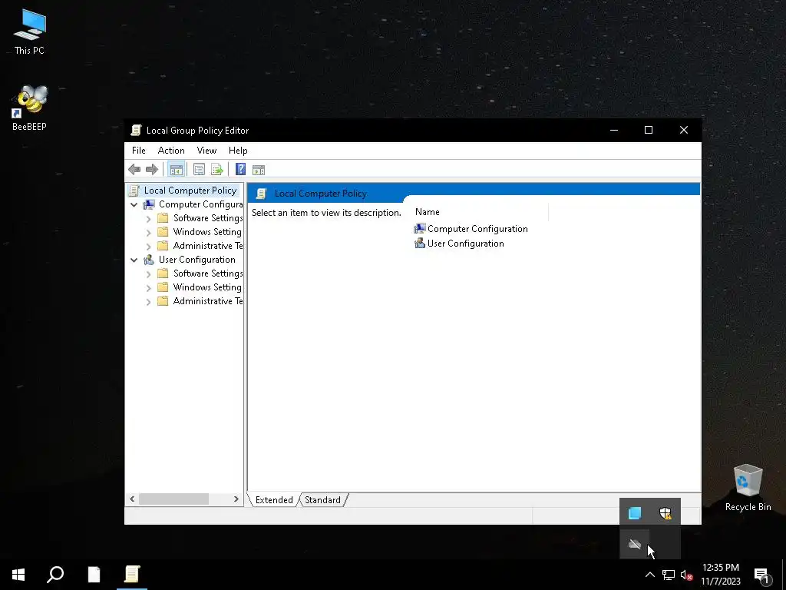Click the Export List toolbar icon
Image resolution: width=786 pixels, height=590 pixels.
(217, 170)
